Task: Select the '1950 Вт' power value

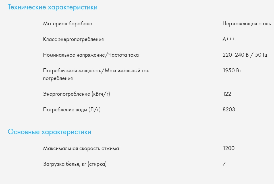Action: coord(232,71)
